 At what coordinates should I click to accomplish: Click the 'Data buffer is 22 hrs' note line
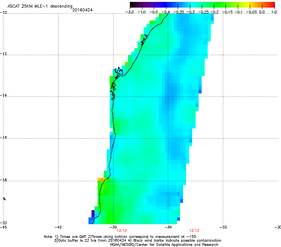[x=137, y=241]
